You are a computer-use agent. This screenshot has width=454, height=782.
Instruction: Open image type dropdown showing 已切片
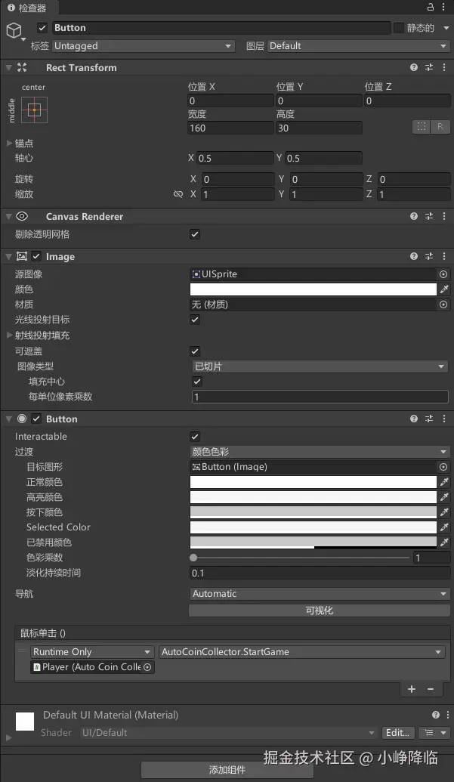(x=320, y=366)
